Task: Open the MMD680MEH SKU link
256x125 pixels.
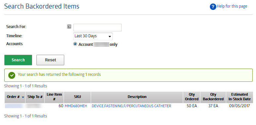Action: [76, 106]
